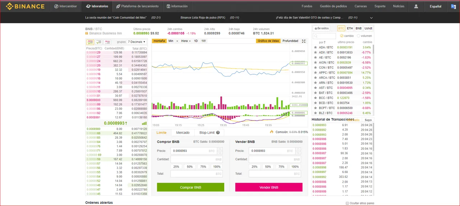Click the market pair search field
The image size is (460, 206).
(324, 36)
